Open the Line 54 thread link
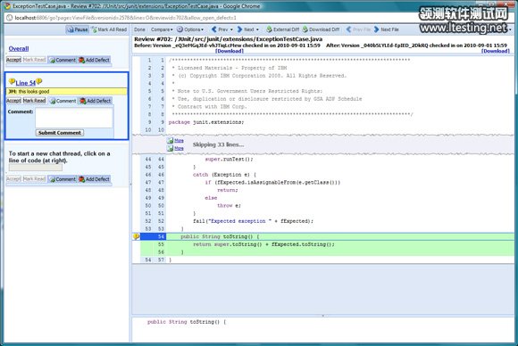The image size is (518, 346). coord(25,83)
